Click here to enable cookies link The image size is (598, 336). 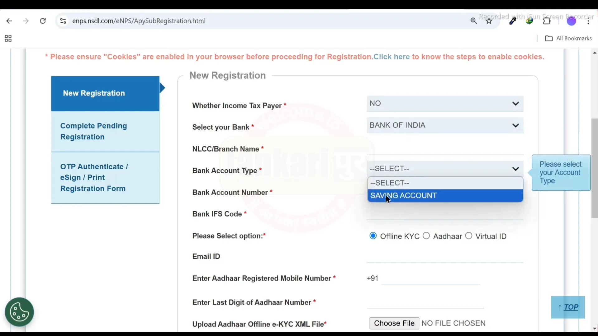391,57
